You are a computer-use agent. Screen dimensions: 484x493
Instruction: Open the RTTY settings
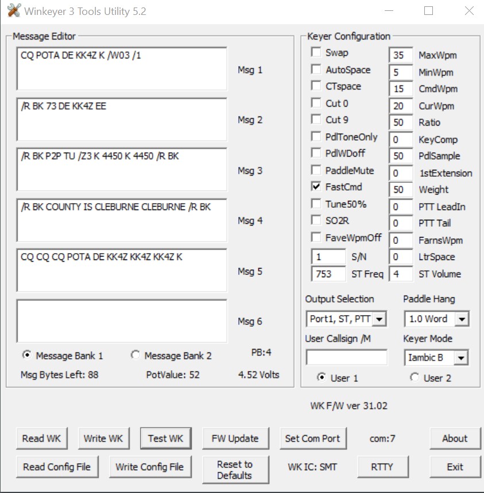click(382, 467)
